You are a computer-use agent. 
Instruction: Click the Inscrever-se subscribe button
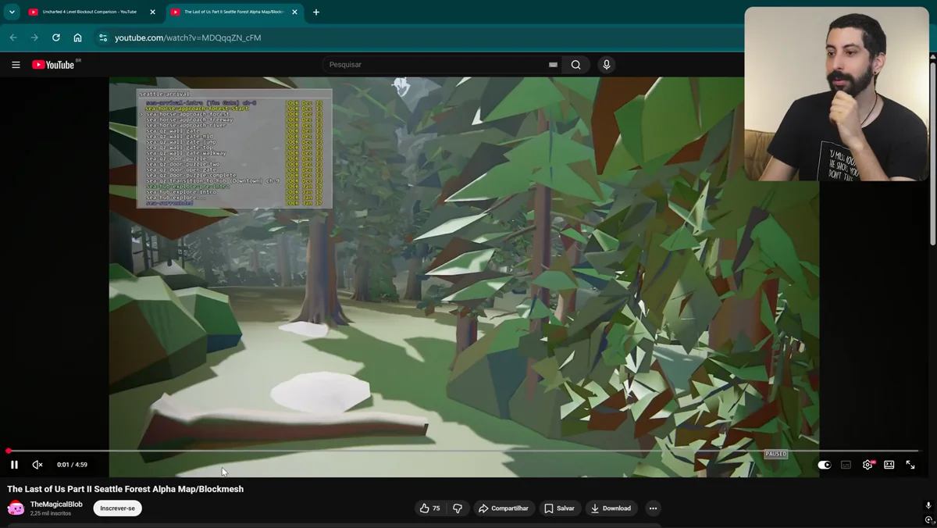pos(117,508)
